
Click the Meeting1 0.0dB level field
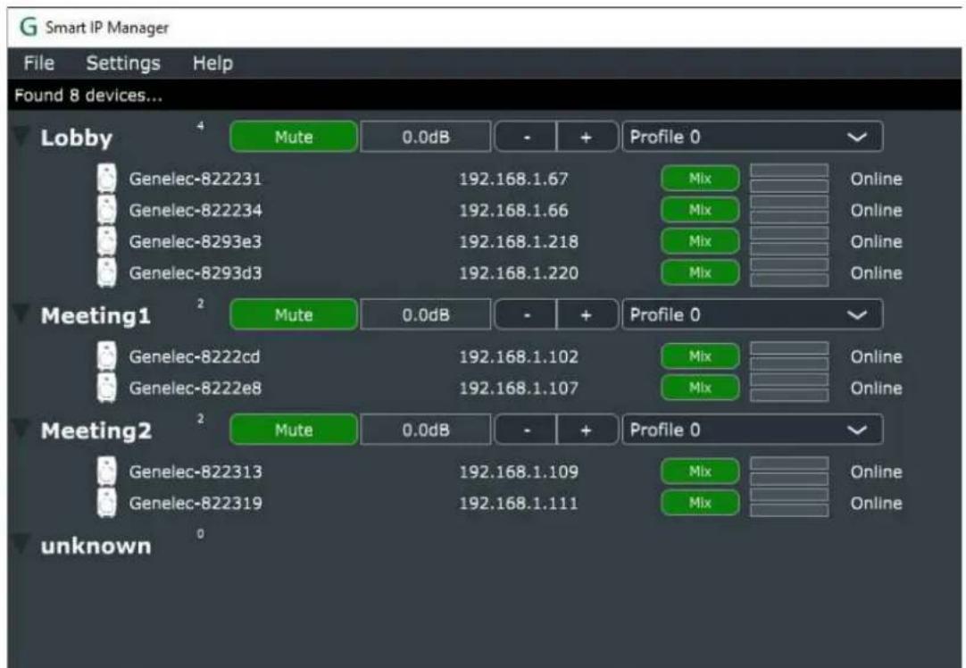tap(426, 315)
